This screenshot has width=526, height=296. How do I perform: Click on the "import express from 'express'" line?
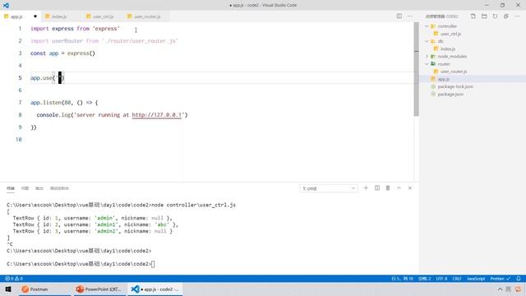(75, 29)
